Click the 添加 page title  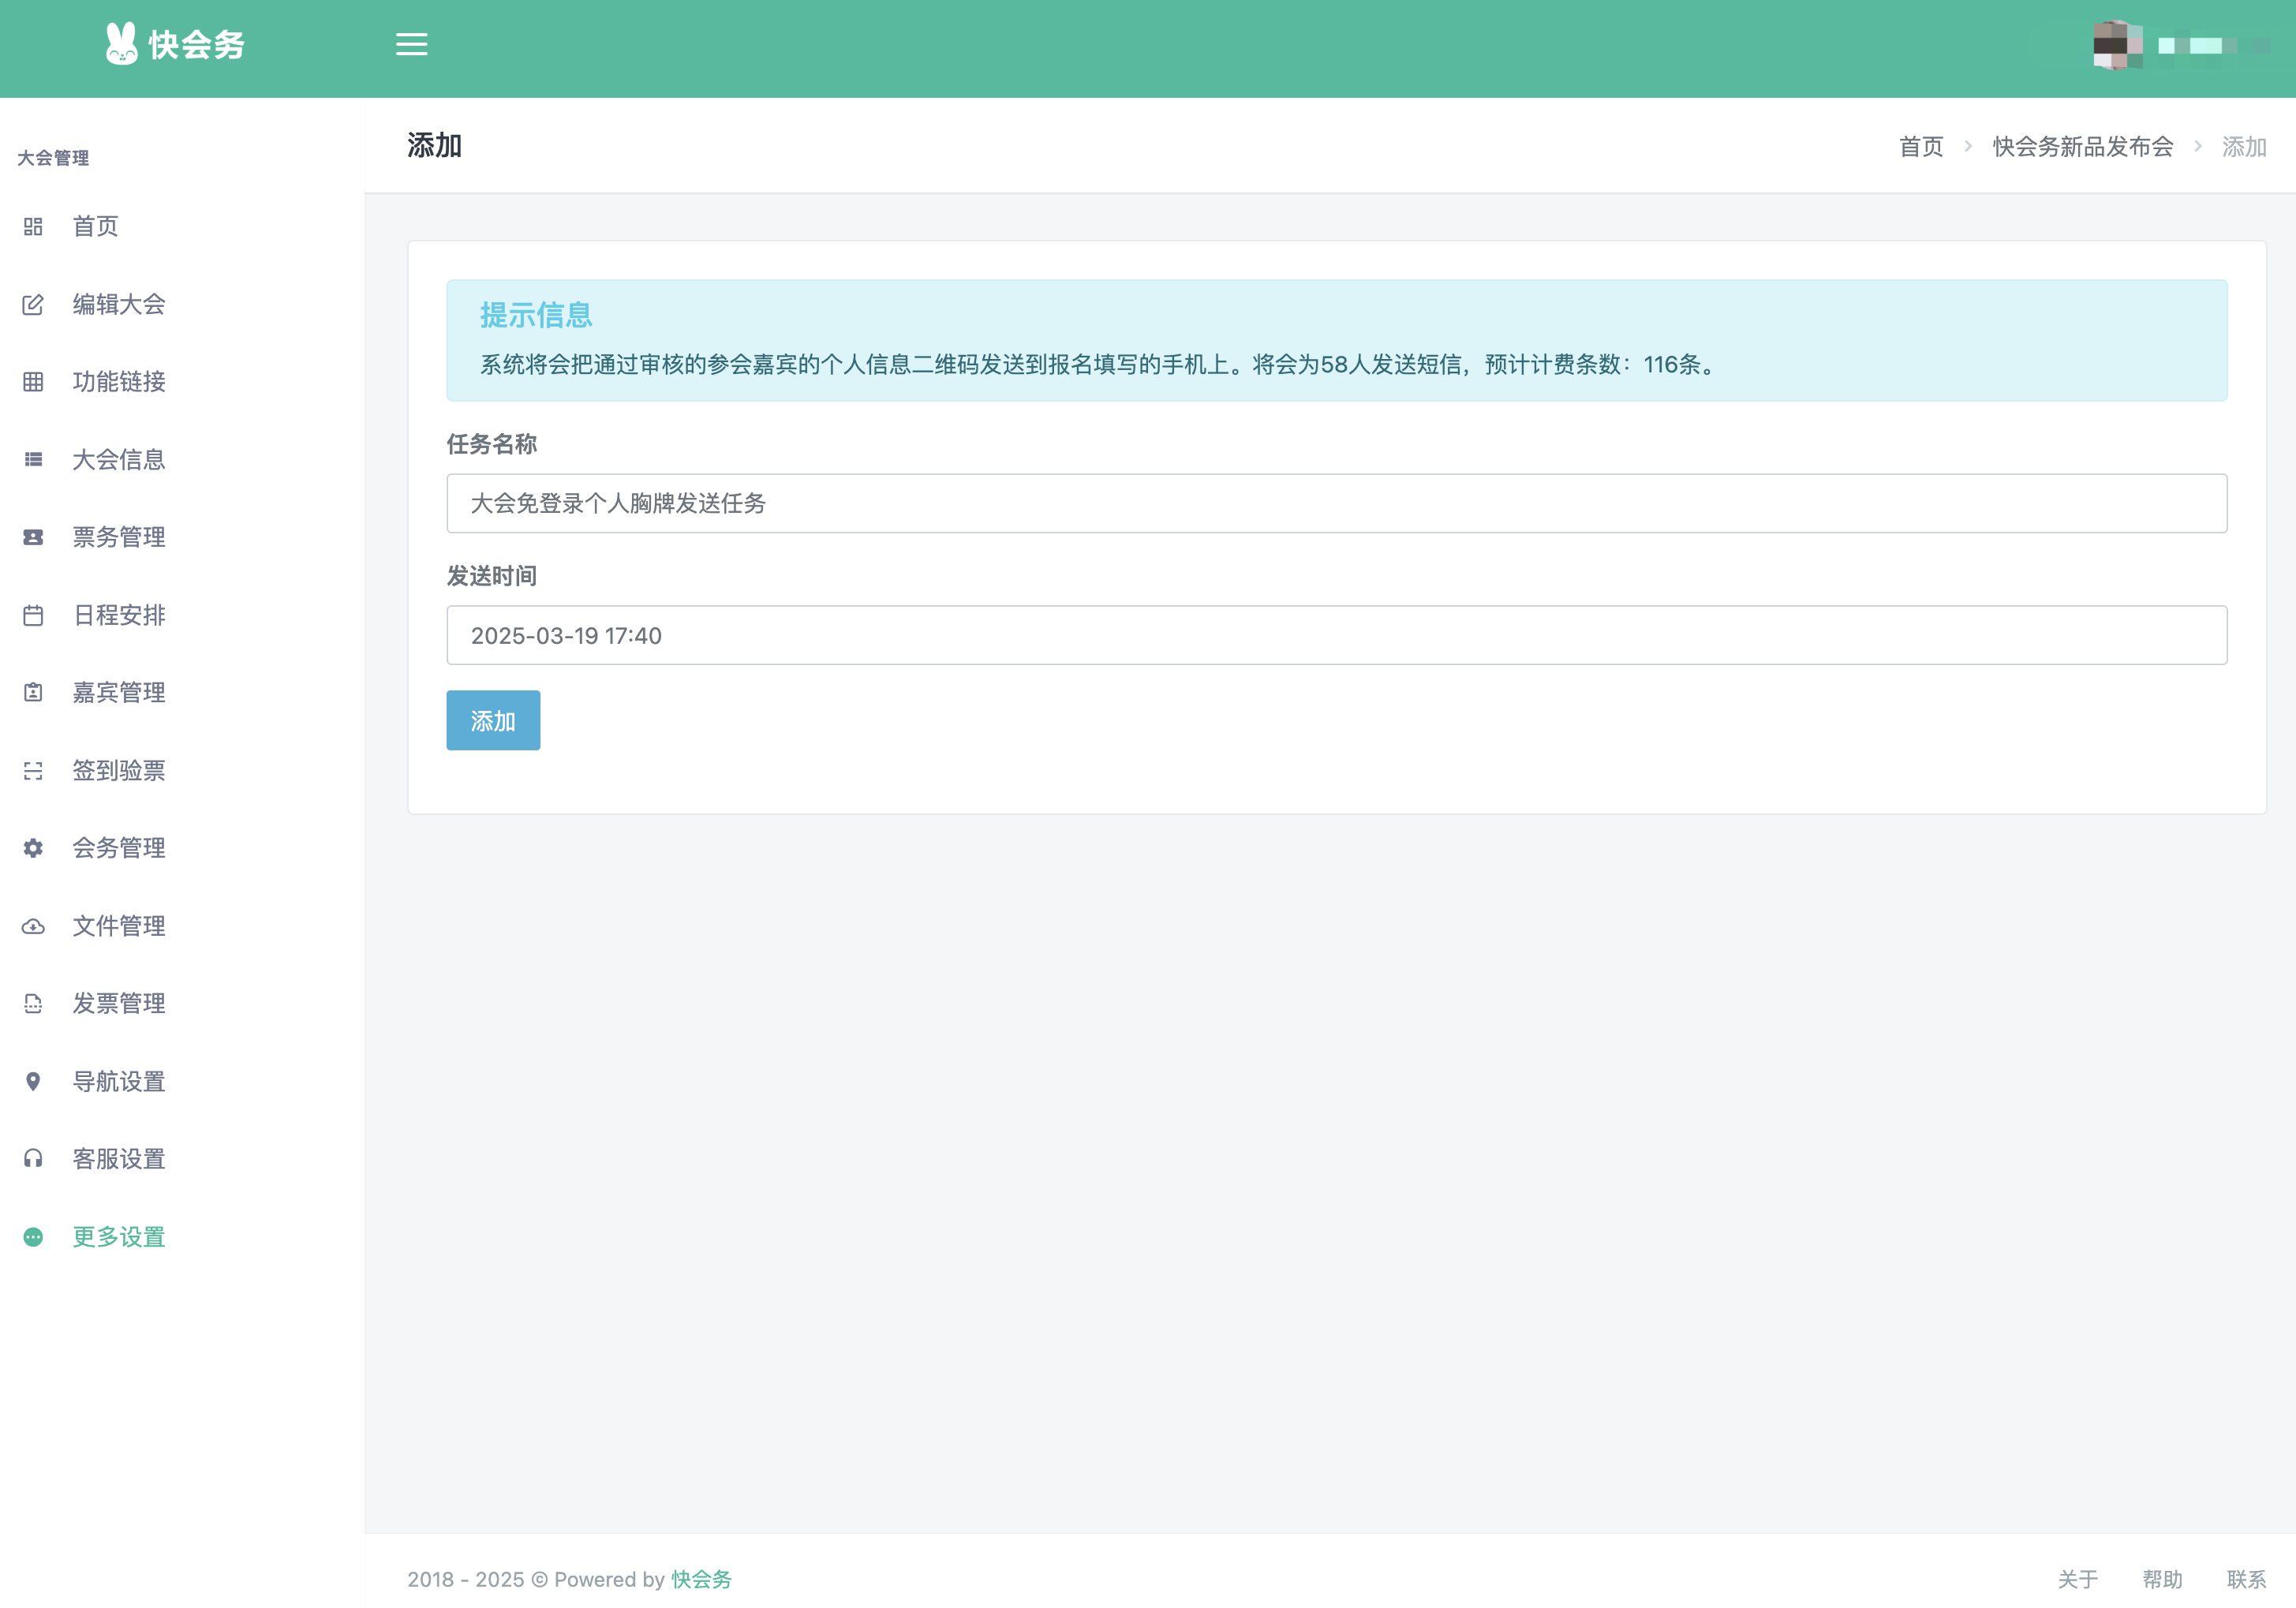(x=434, y=146)
